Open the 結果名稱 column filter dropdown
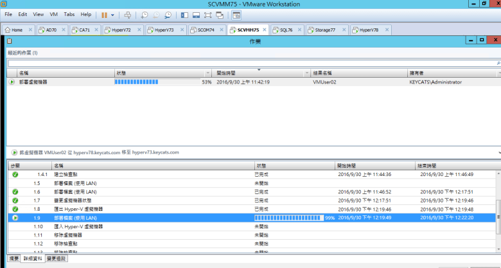The width and height of the screenshot is (501, 268). [403, 73]
